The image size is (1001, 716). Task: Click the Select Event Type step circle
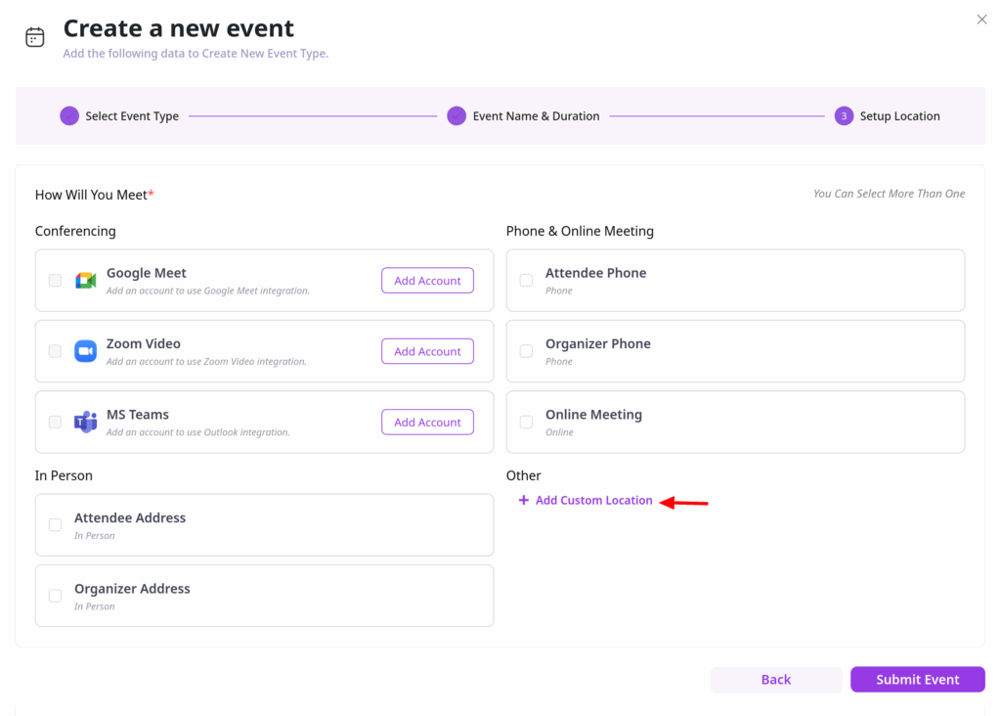pyautogui.click(x=69, y=116)
